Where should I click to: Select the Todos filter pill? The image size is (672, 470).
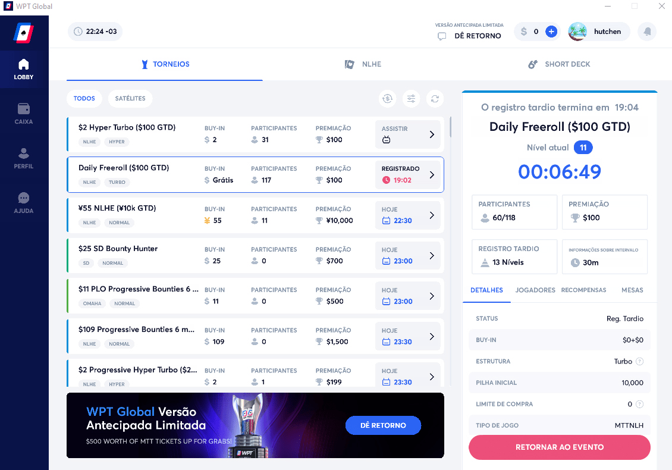(84, 99)
